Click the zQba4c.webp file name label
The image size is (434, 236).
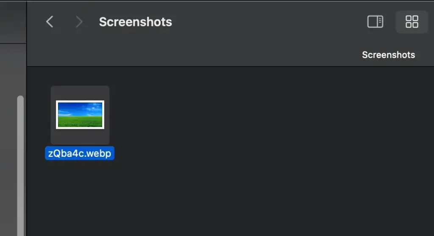[80, 153]
